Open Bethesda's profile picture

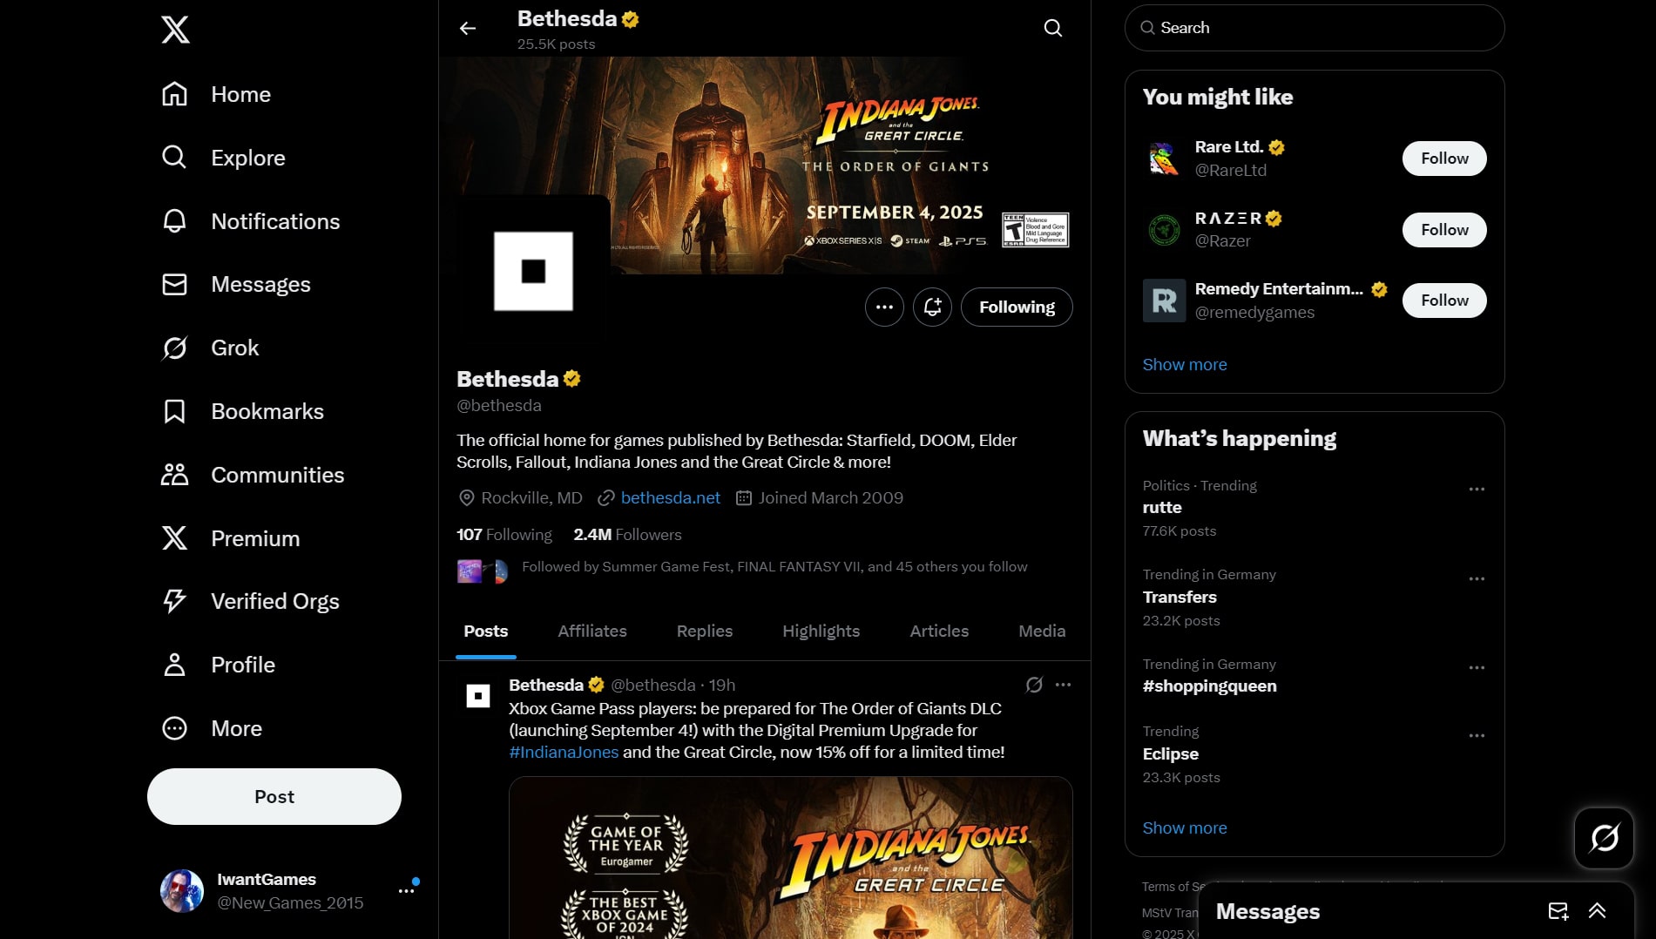(x=533, y=271)
